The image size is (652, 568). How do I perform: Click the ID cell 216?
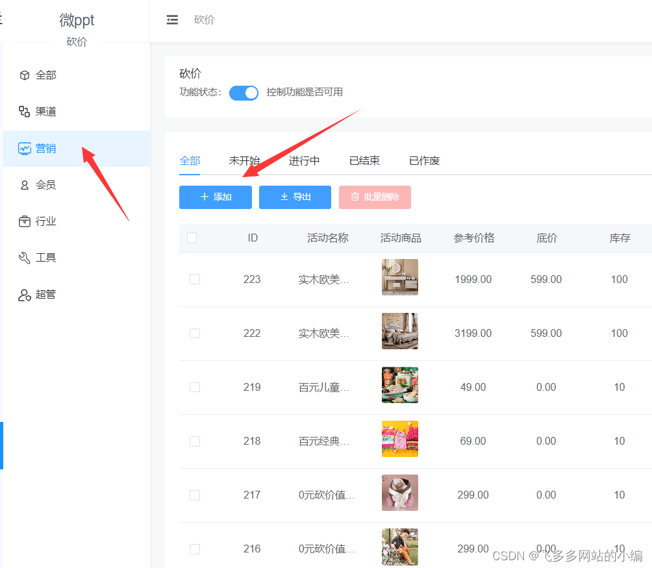(x=252, y=549)
